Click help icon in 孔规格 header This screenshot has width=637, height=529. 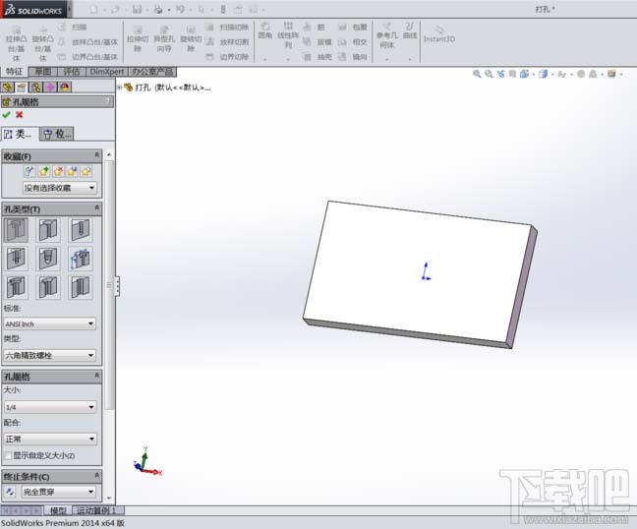pos(108,101)
